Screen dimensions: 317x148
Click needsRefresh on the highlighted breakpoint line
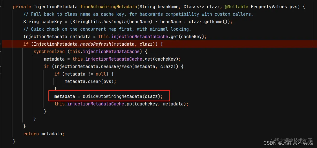pyautogui.click(x=96, y=44)
